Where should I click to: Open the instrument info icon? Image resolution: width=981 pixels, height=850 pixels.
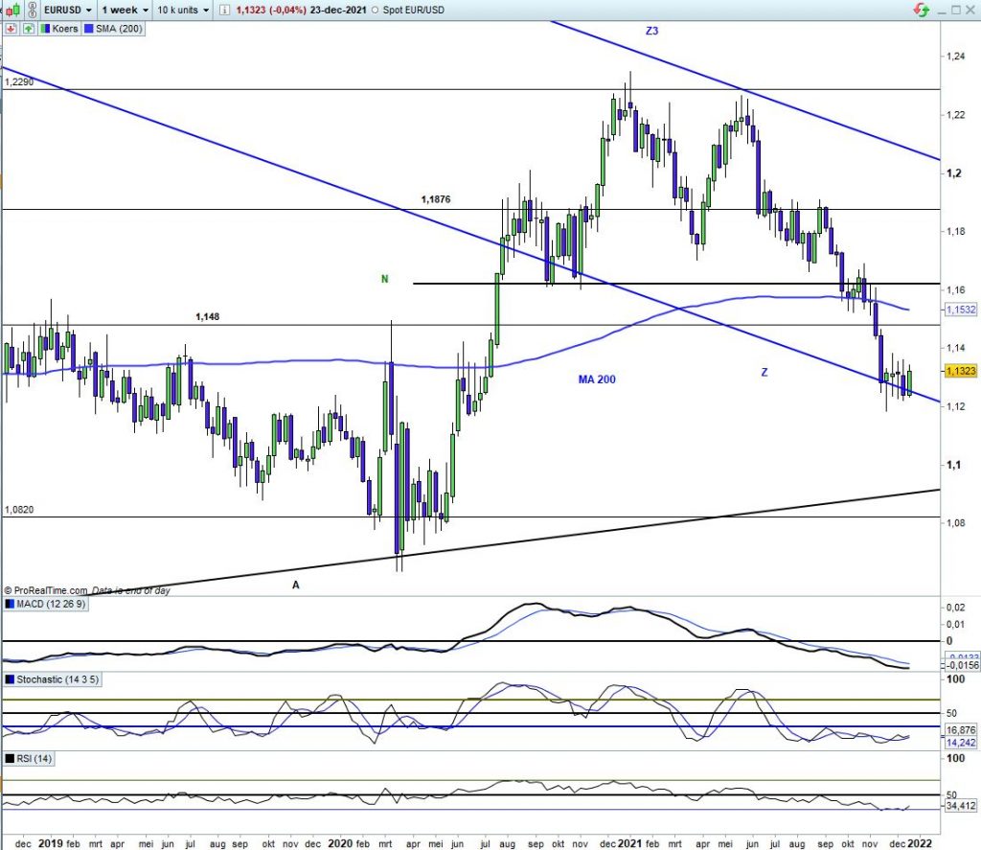[224, 10]
